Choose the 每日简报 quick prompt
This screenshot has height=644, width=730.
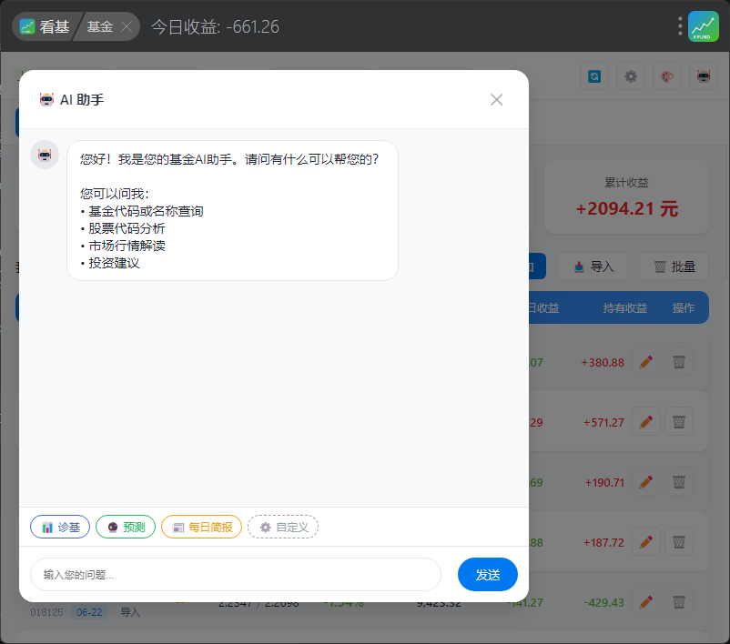[201, 527]
